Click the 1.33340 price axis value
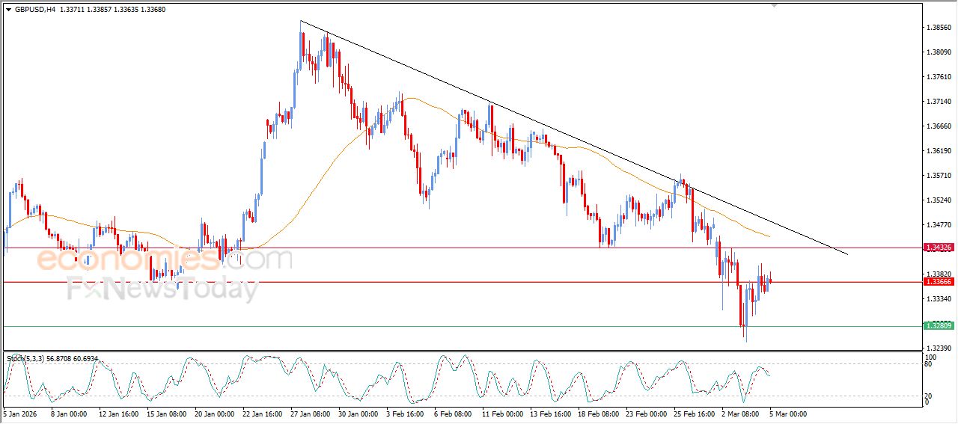This screenshot has width=958, height=424. click(x=939, y=299)
